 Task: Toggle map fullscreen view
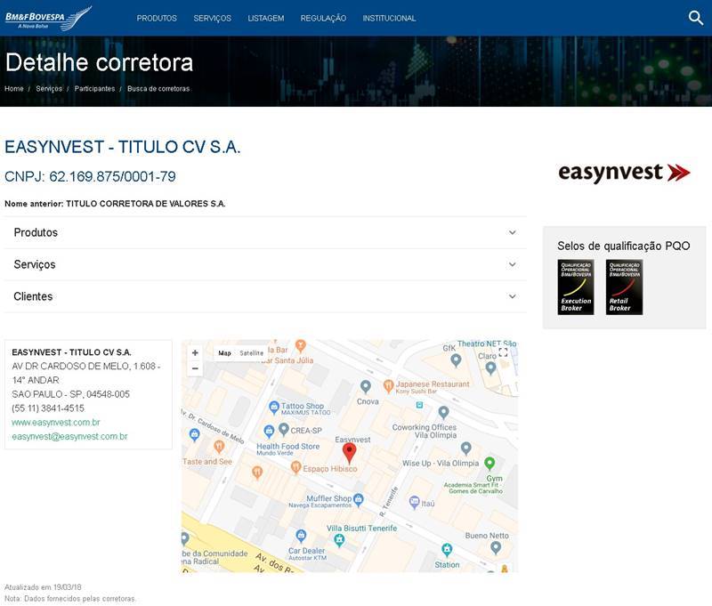tap(503, 352)
